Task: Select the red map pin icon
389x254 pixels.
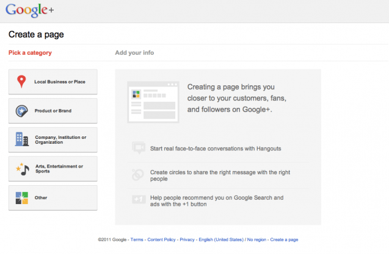Action: tap(21, 82)
